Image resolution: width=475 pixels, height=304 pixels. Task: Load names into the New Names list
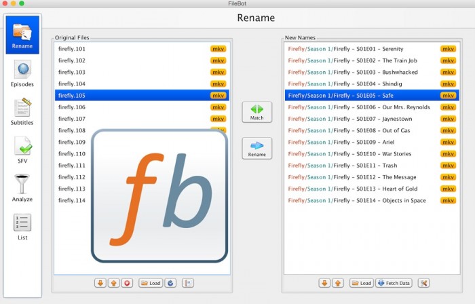click(362, 283)
